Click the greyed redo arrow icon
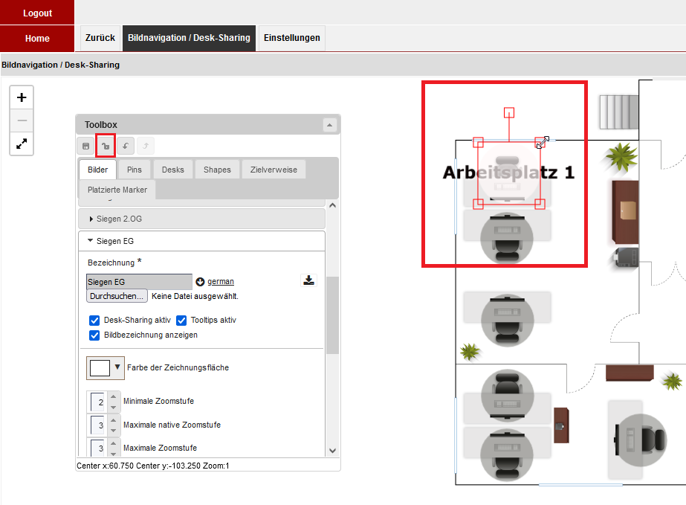The image size is (686, 505). click(x=146, y=146)
